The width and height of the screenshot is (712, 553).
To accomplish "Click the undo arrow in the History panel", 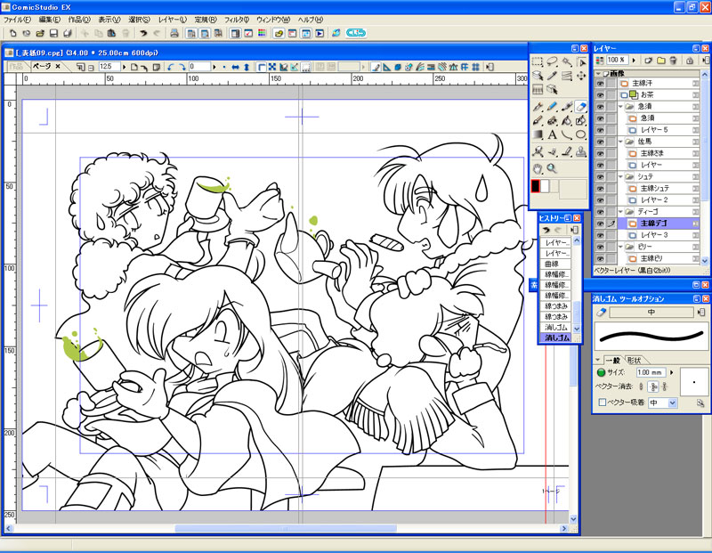I will pyautogui.click(x=546, y=230).
